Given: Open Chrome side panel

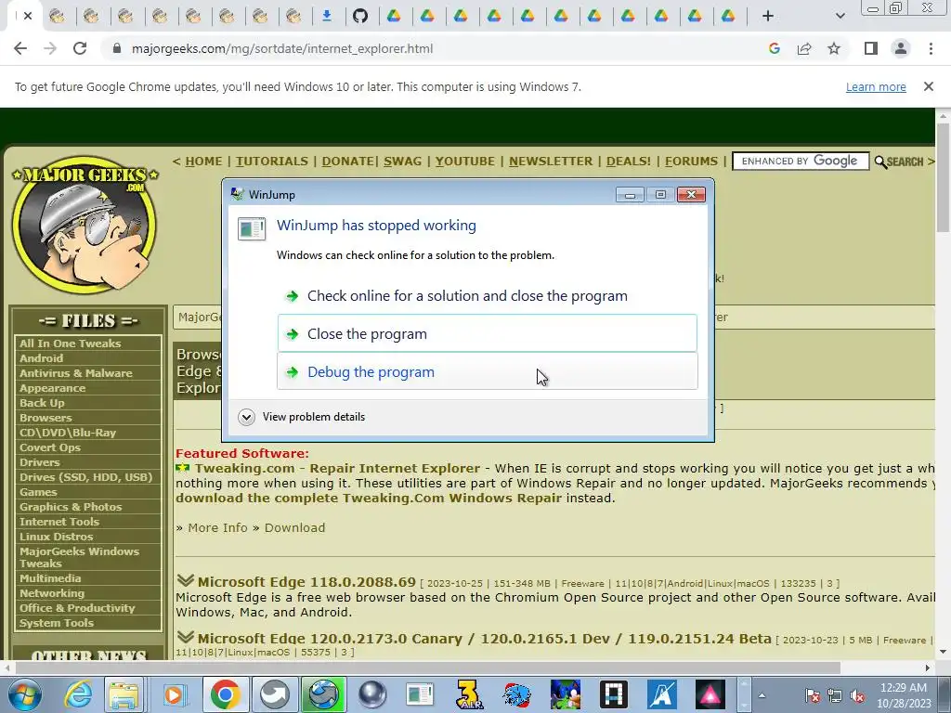Looking at the screenshot, I should click(871, 48).
